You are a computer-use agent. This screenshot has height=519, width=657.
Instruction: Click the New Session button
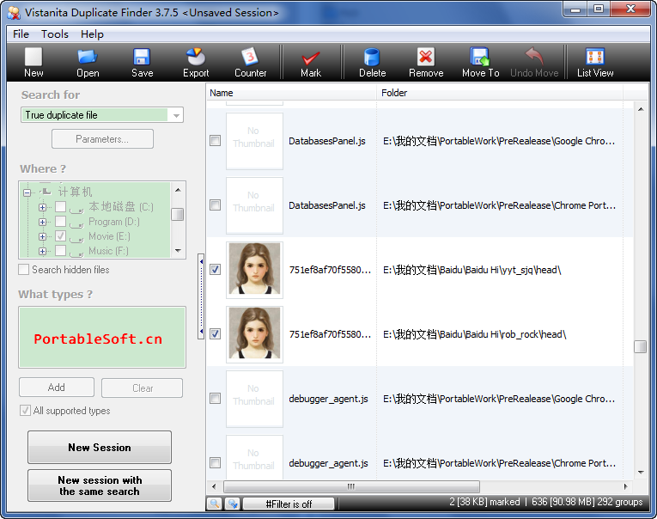(x=100, y=448)
